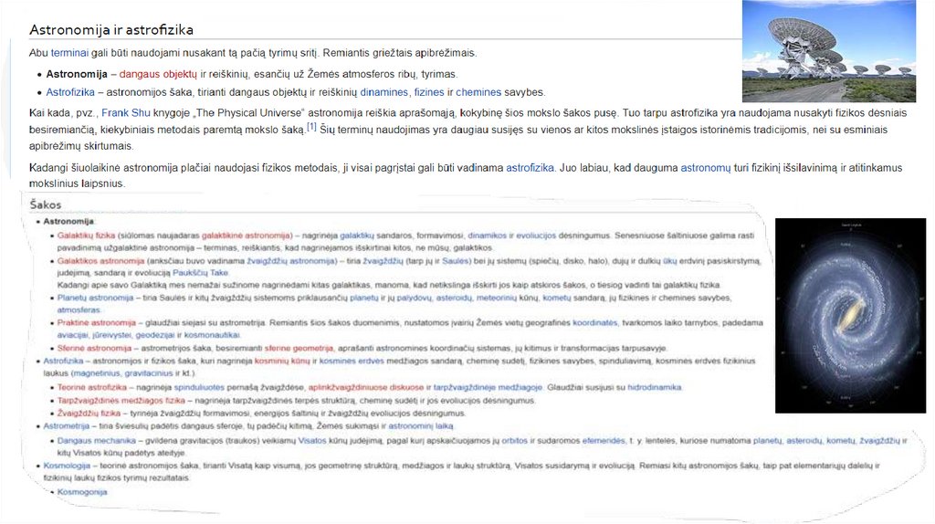Follow the 'hidrodinamika' link
Image resolution: width=935 pixels, height=524 pixels.
(x=654, y=387)
